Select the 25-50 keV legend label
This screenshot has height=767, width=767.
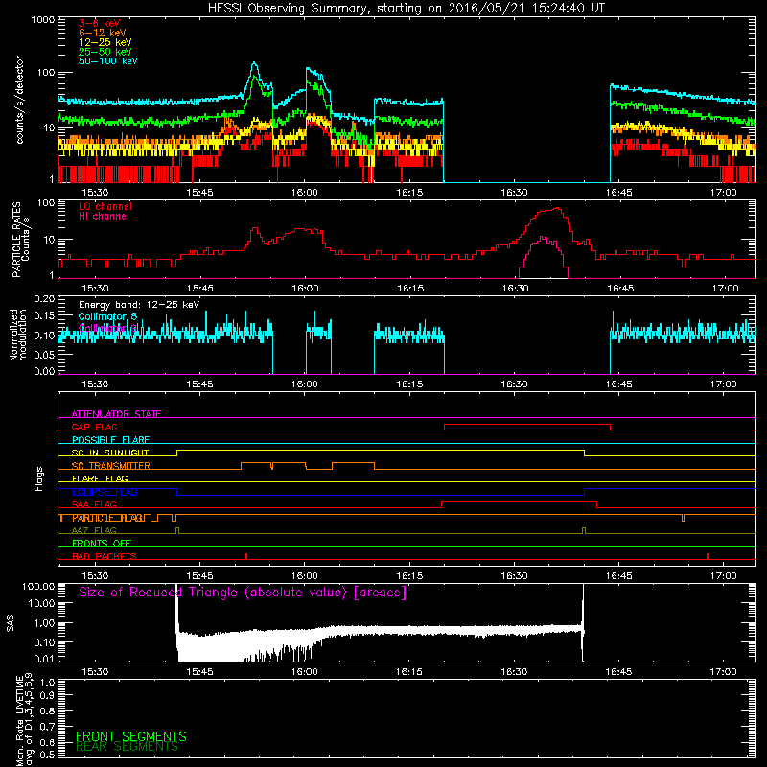pos(105,52)
